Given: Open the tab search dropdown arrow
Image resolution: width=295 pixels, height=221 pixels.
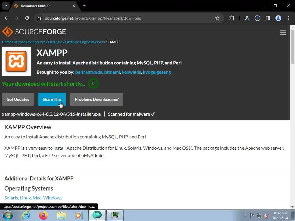Looking at the screenshot, I should pyautogui.click(x=6, y=6).
